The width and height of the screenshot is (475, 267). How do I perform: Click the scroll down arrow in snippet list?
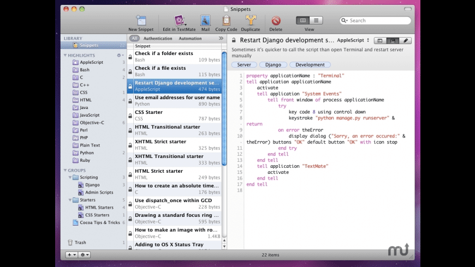click(x=224, y=247)
